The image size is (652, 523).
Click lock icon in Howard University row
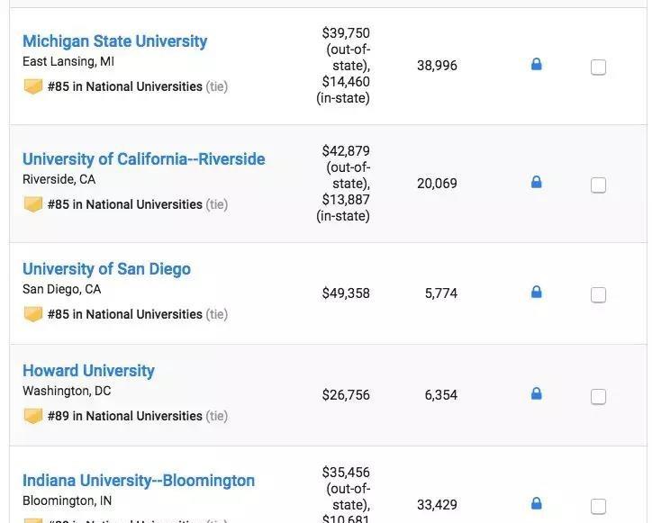537,394
